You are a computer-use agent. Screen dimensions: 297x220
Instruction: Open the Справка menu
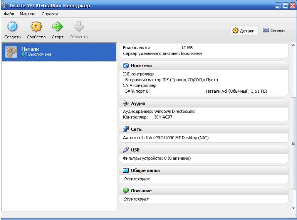pos(50,14)
